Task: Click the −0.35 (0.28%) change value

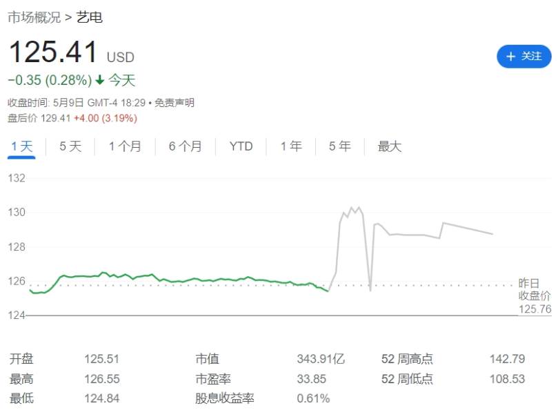Action: 50,81
